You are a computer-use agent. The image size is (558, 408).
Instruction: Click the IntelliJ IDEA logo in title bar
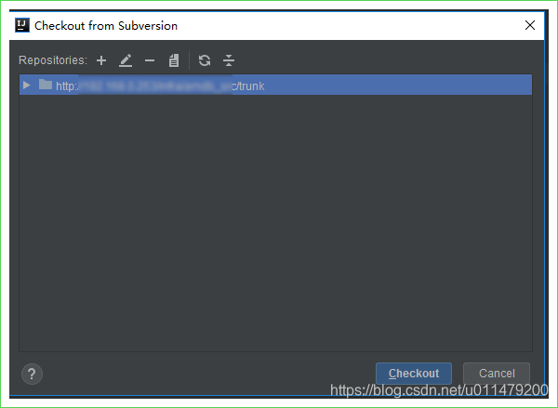[x=22, y=25]
